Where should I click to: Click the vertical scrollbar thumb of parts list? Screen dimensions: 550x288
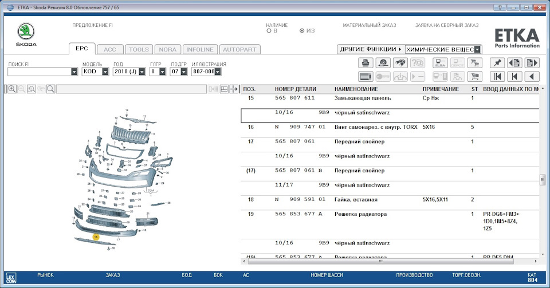(x=543, y=179)
